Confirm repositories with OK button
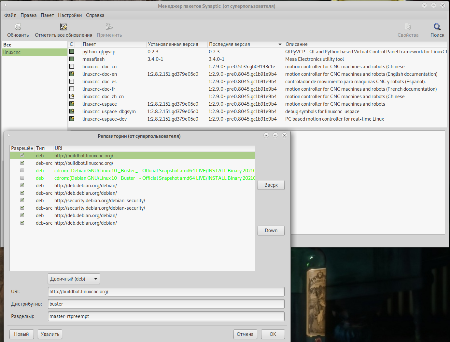This screenshot has width=450, height=342. (273, 334)
